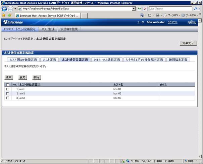Open the search provider options dropdown
Viewport: 203px width, 164px height.
pos(199,9)
